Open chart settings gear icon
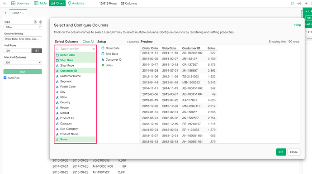The height and width of the screenshot is (174, 312). coord(40,22)
